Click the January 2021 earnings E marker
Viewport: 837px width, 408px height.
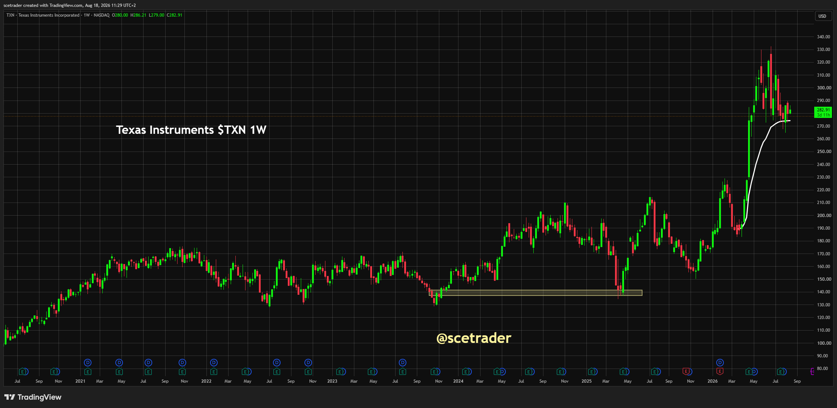coord(87,371)
